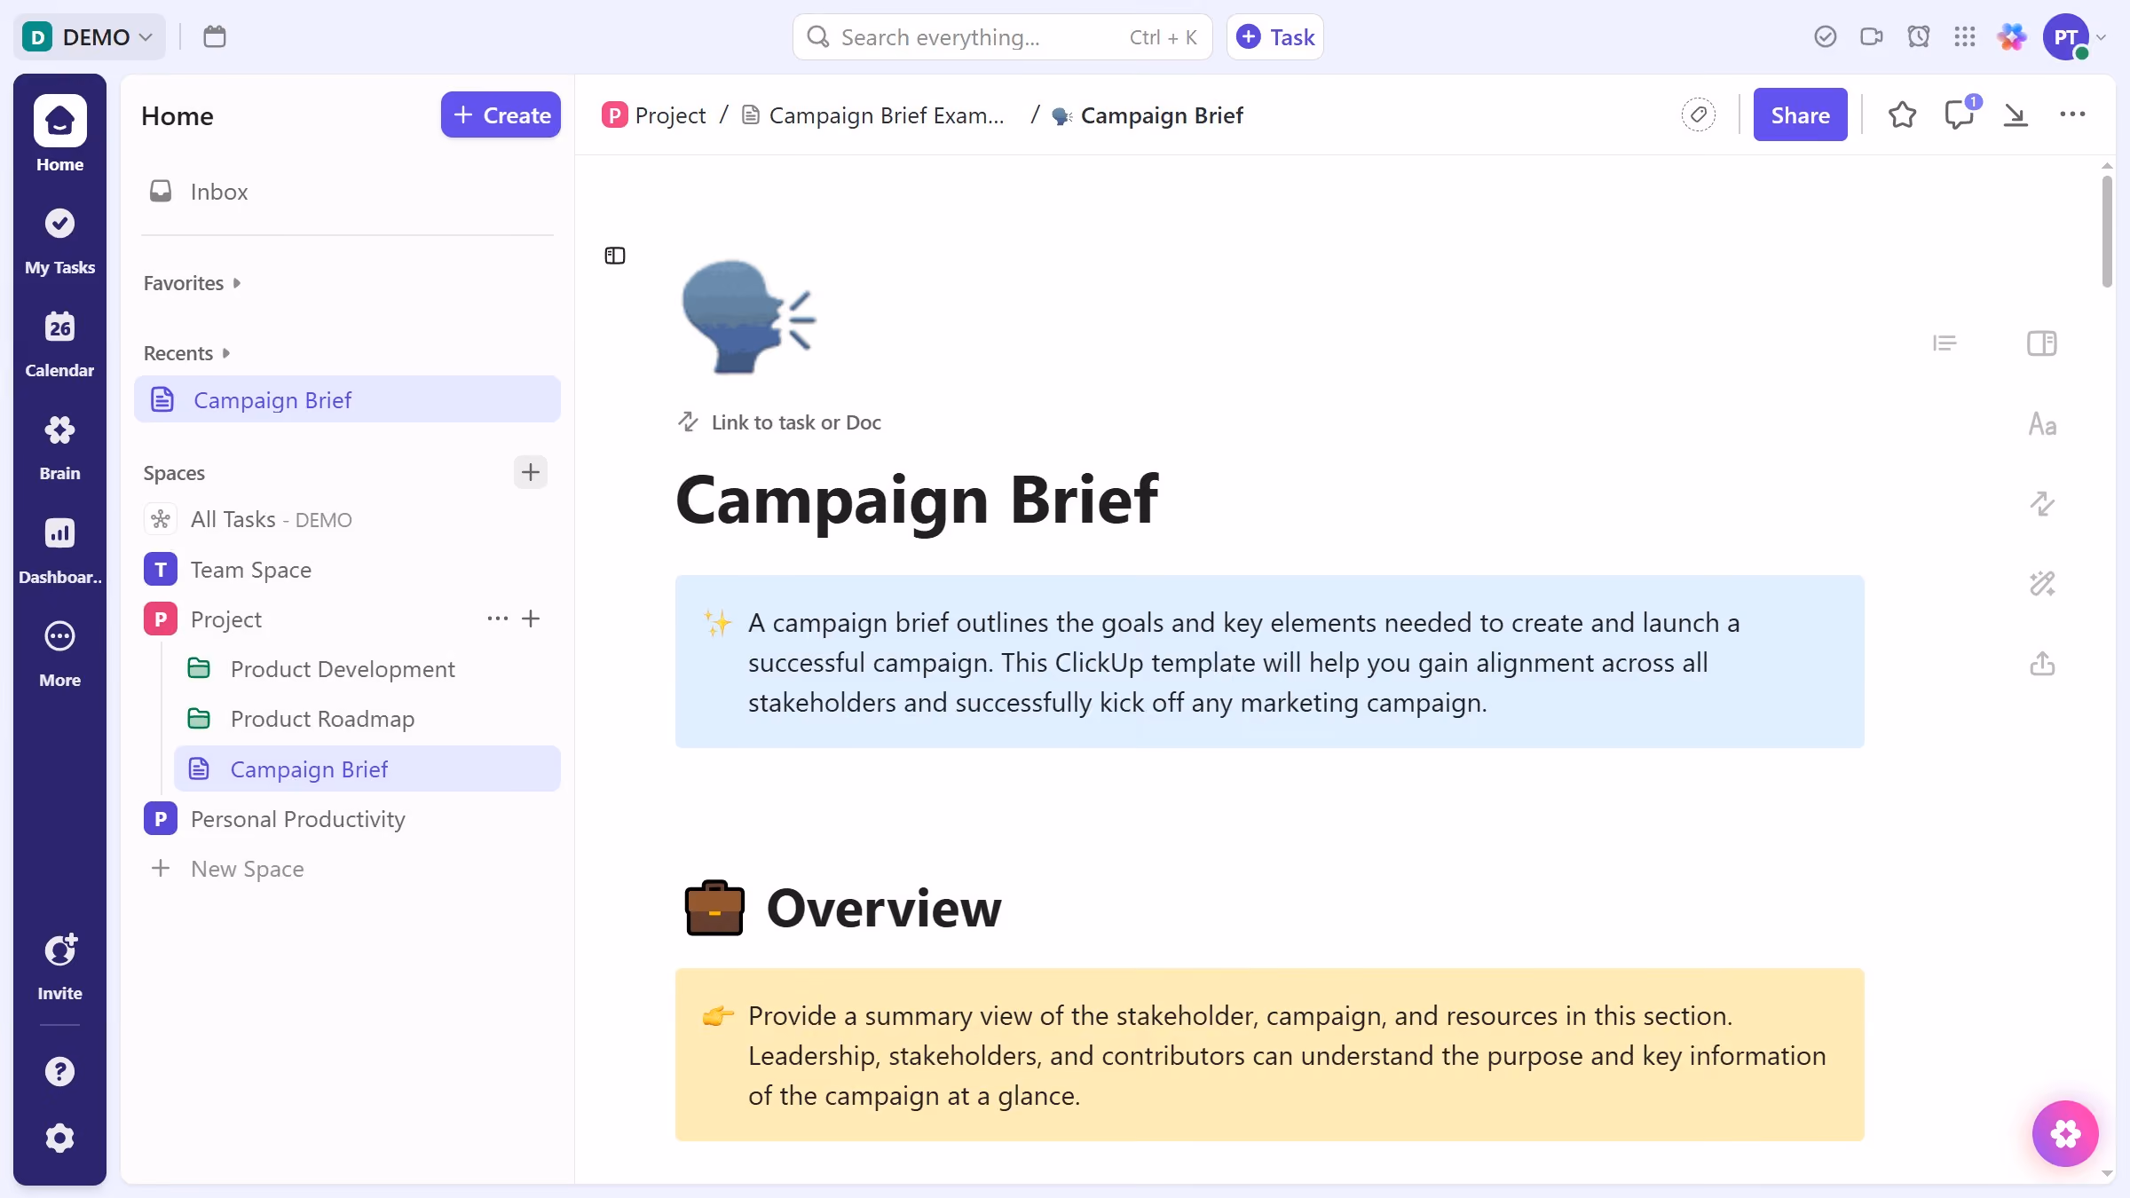The width and height of the screenshot is (2130, 1198).
Task: Click the tag icon left of Share
Action: [1698, 114]
